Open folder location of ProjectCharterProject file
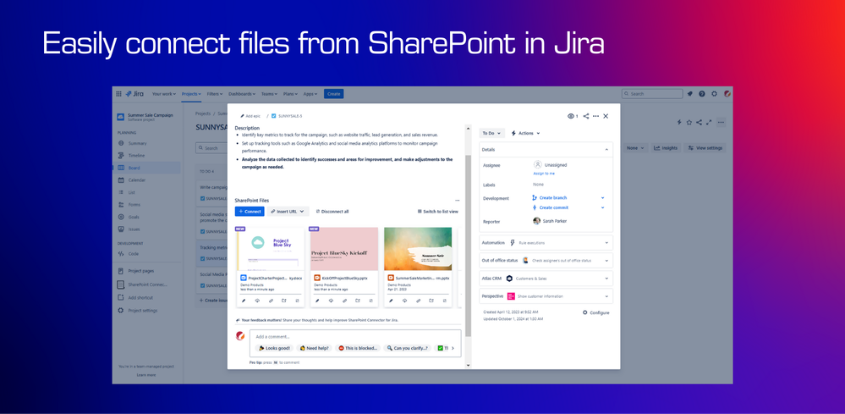This screenshot has width=845, height=414. 284,301
